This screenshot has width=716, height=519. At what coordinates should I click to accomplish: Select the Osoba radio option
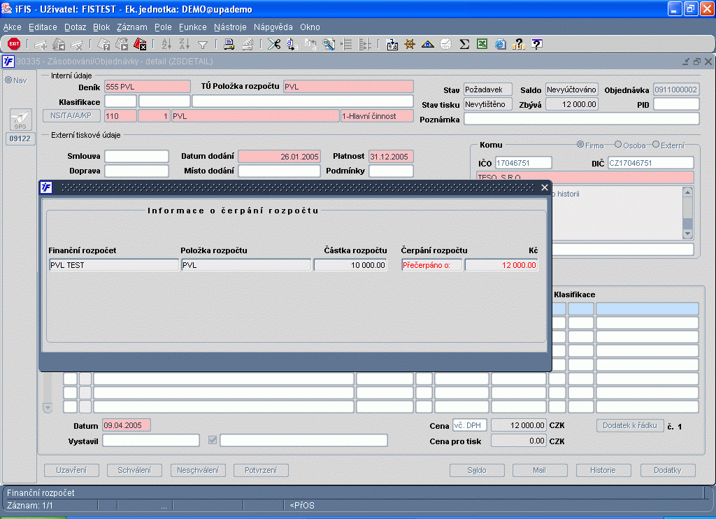(x=618, y=144)
